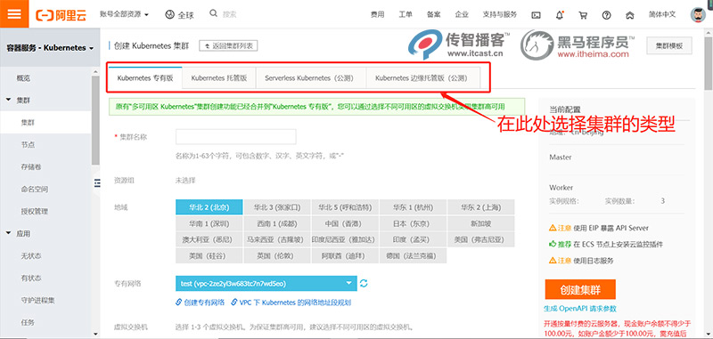Screen dimensions: 713x339
Task: Select the Kubernetes 专有版 tab
Action: point(145,77)
